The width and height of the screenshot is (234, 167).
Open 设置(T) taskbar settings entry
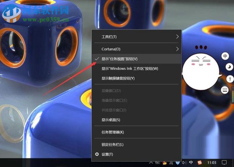click(x=137, y=154)
